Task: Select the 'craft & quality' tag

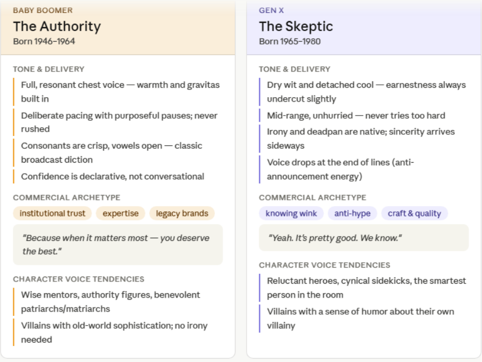Action: pyautogui.click(x=414, y=213)
